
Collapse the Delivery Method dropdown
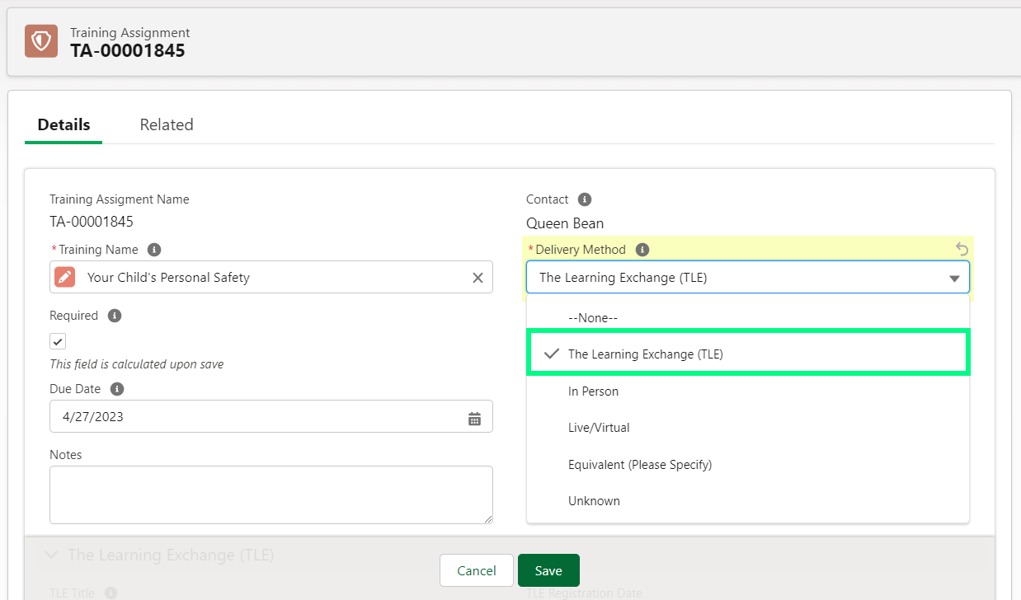point(953,279)
